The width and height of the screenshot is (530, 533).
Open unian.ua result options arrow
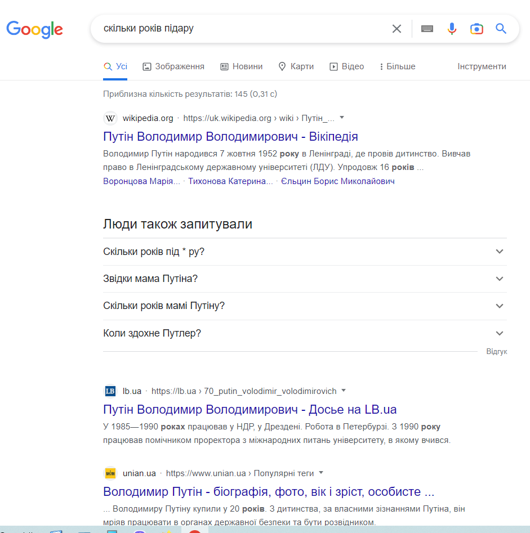coord(321,472)
